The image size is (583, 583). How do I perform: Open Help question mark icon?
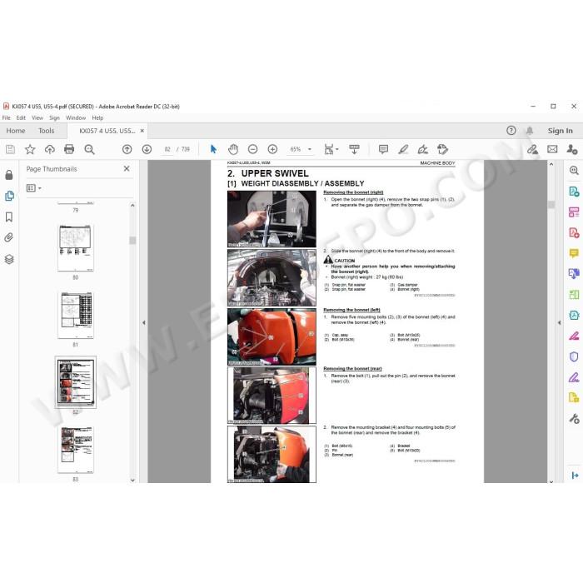coord(511,131)
